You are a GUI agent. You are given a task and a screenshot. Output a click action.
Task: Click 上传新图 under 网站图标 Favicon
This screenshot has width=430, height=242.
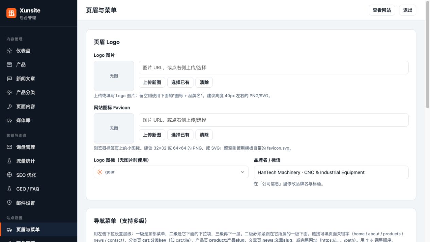coord(152,135)
